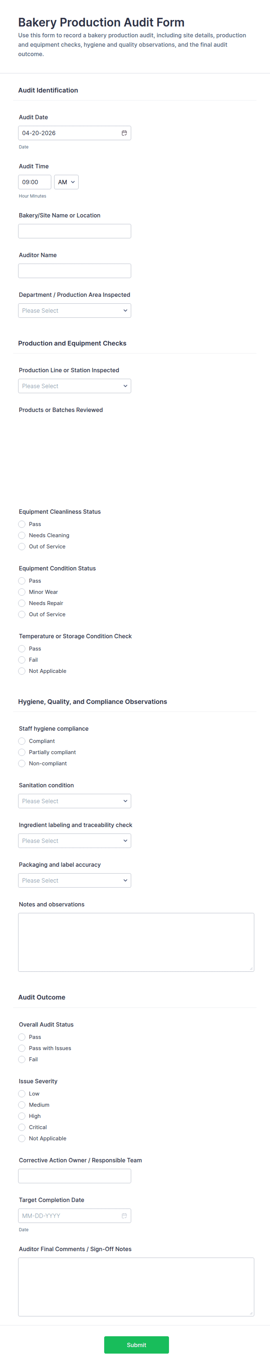Open Department / Production Area Inspected dropdown
270x1368 pixels.
point(75,311)
